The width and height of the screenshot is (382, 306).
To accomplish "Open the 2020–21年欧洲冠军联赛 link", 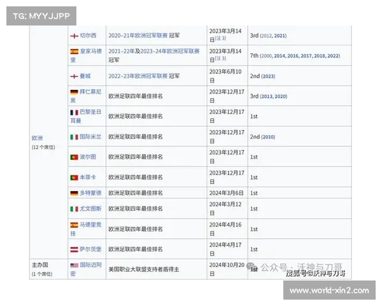I will coord(138,36).
